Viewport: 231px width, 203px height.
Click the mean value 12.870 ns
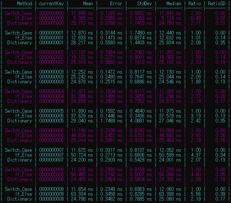coord(82,33)
